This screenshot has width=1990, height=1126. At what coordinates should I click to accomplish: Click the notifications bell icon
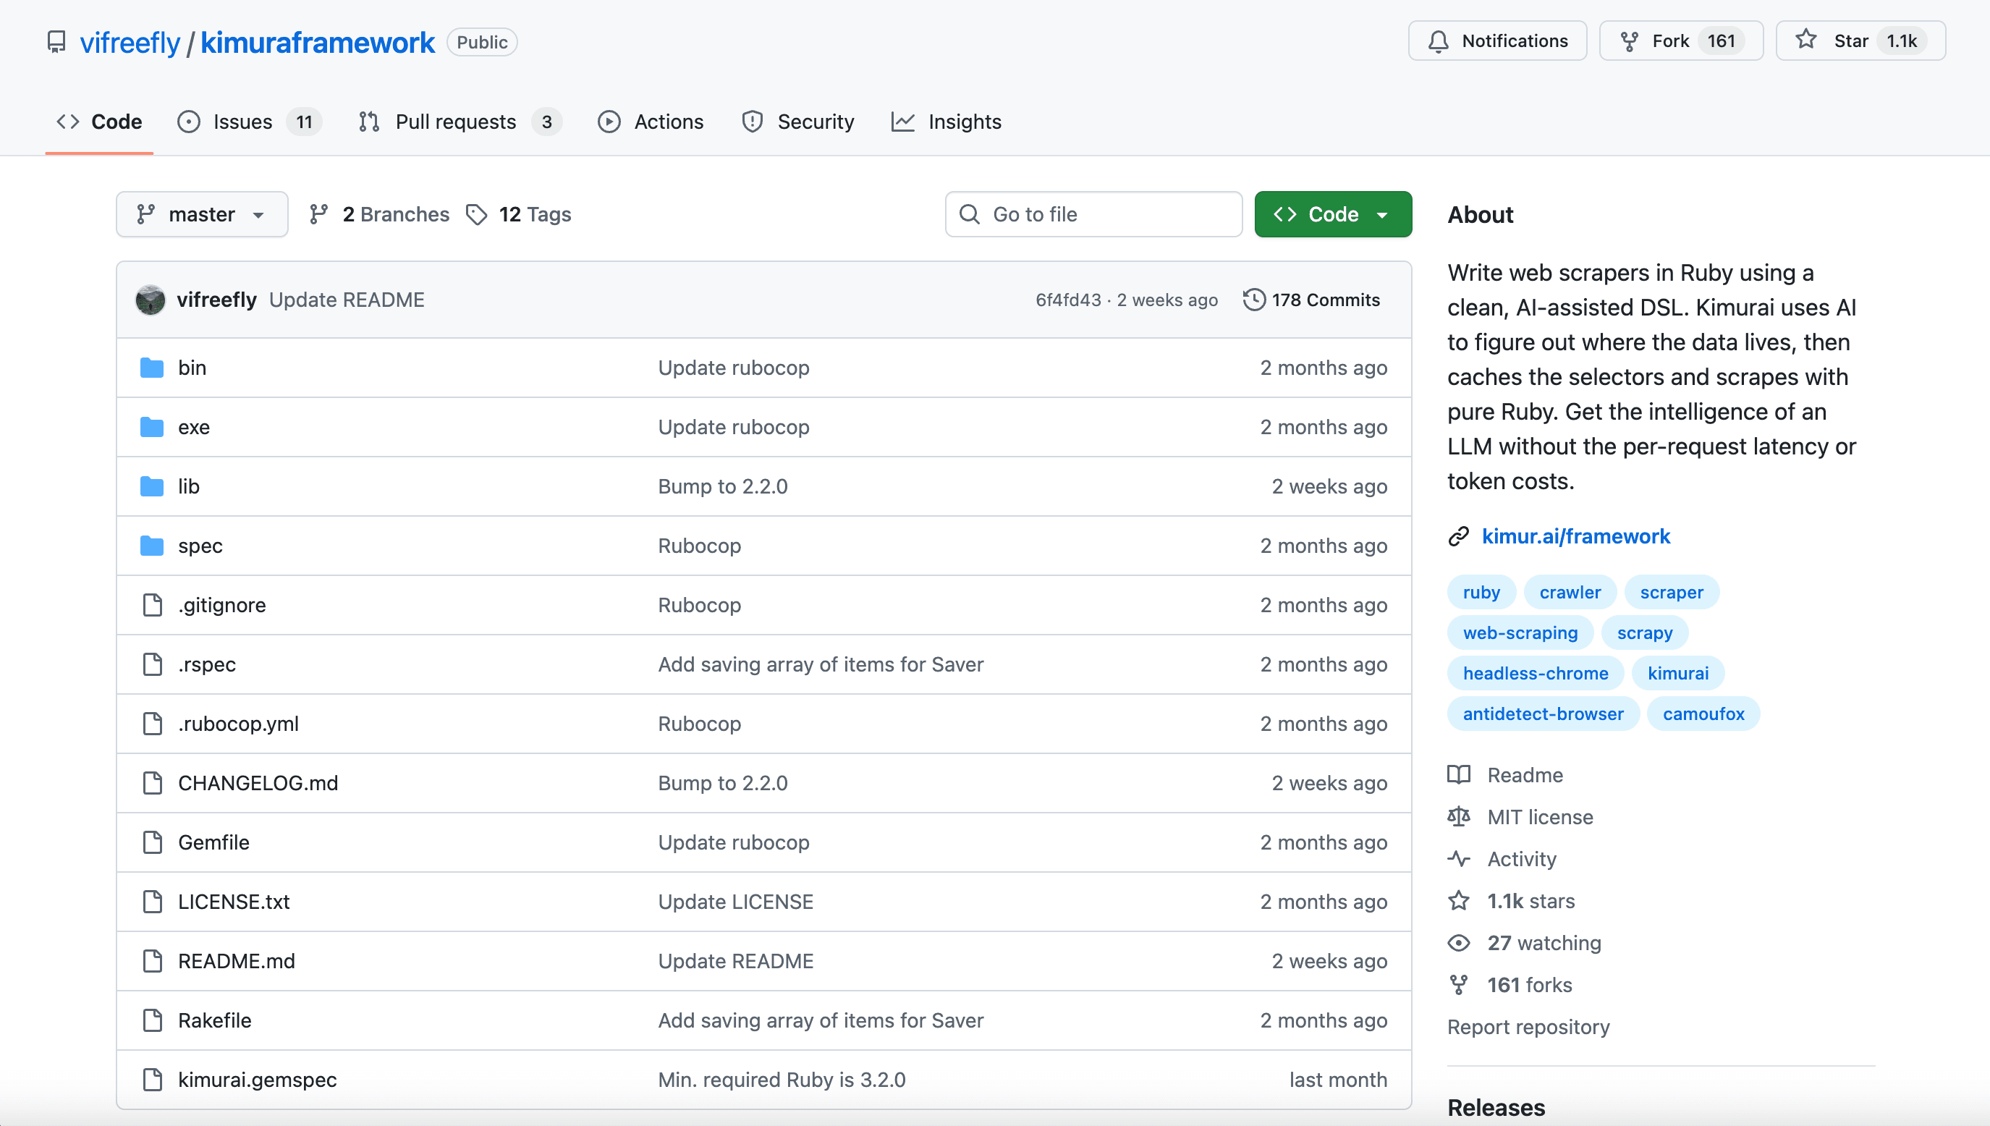coord(1439,41)
